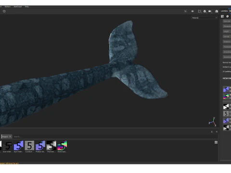Click the Emissive channel button
The height and width of the screenshot is (173, 231).
(227, 42)
